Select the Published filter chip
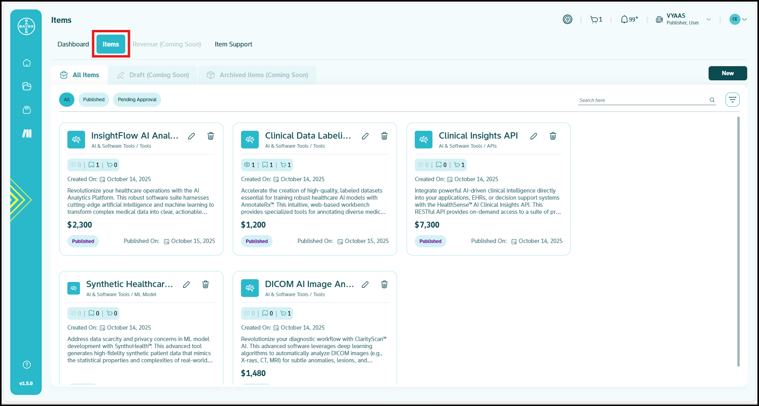The image size is (759, 406). coord(94,100)
